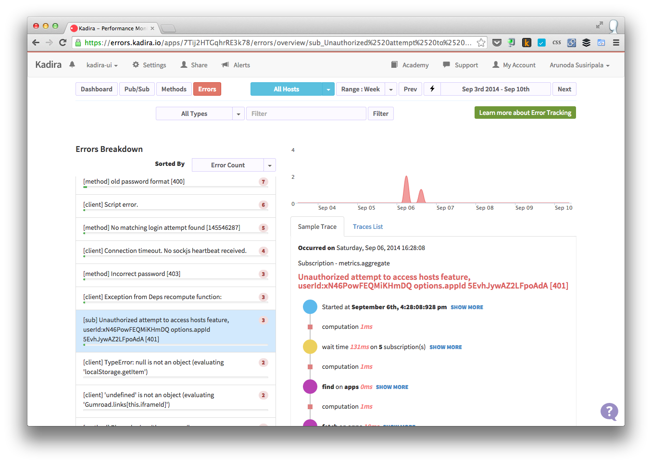Open the kadira-ui app dropdown
Image resolution: width=652 pixels, height=464 pixels.
pyautogui.click(x=102, y=65)
